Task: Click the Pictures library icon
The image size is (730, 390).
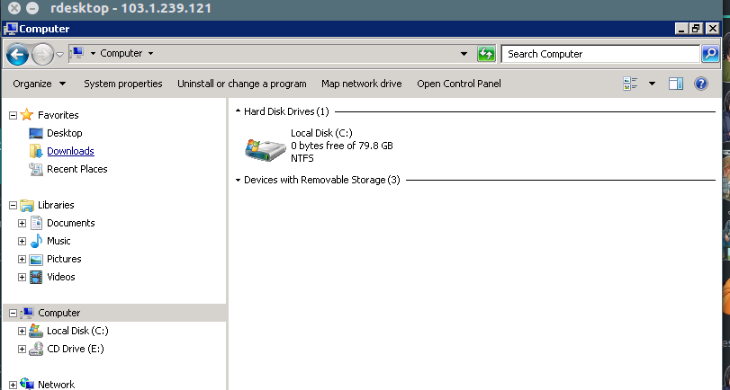Action: tap(36, 260)
